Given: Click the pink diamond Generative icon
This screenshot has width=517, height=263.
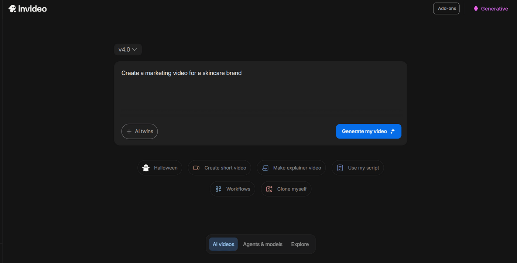Looking at the screenshot, I should click(x=476, y=8).
